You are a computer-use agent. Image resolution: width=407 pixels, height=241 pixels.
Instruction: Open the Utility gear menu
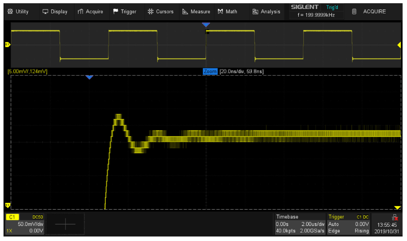pyautogui.click(x=18, y=11)
